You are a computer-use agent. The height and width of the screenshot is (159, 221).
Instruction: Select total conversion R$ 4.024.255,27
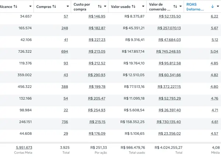168,148
